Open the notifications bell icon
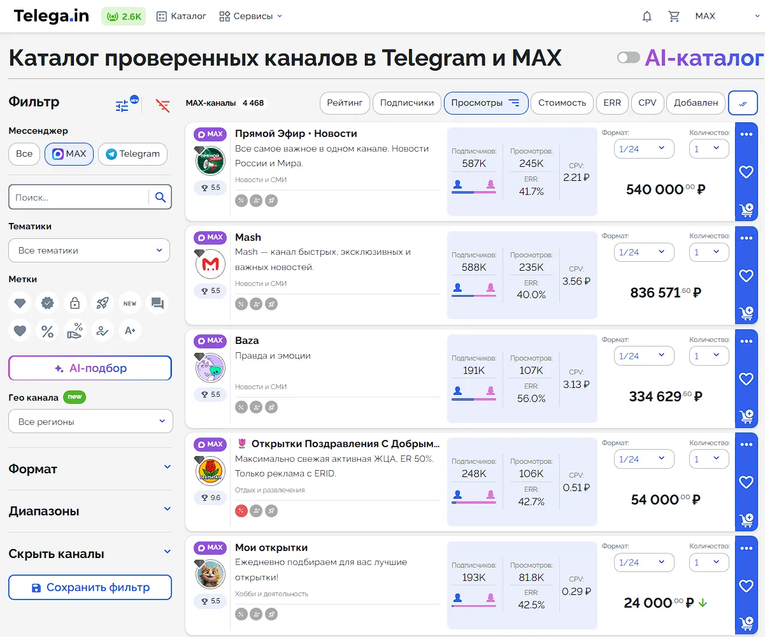Viewport: 765px width, 637px height. click(x=647, y=17)
